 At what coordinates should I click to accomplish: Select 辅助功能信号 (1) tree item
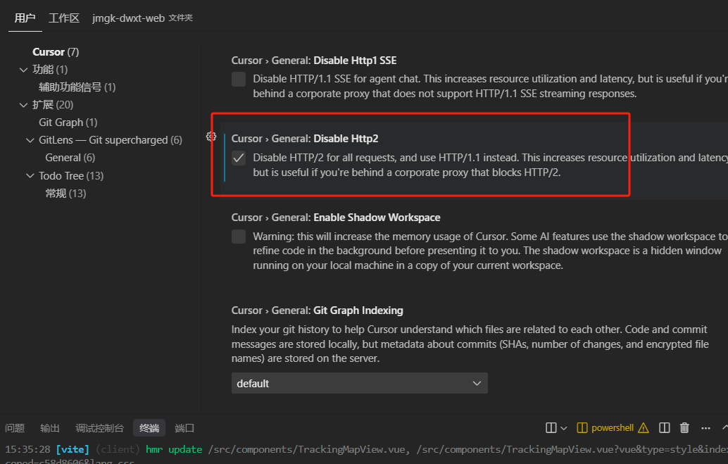coord(77,87)
